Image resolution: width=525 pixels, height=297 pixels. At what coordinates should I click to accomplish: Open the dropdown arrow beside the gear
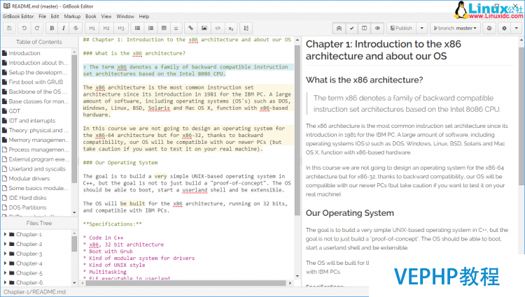pyautogui.click(x=517, y=29)
